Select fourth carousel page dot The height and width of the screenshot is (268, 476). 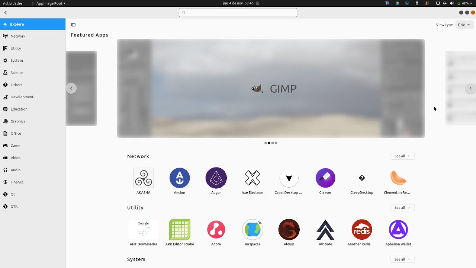tap(276, 143)
